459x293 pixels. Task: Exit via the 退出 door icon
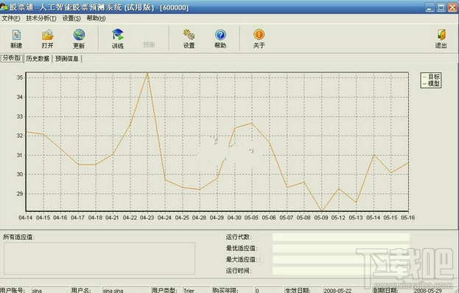point(441,35)
